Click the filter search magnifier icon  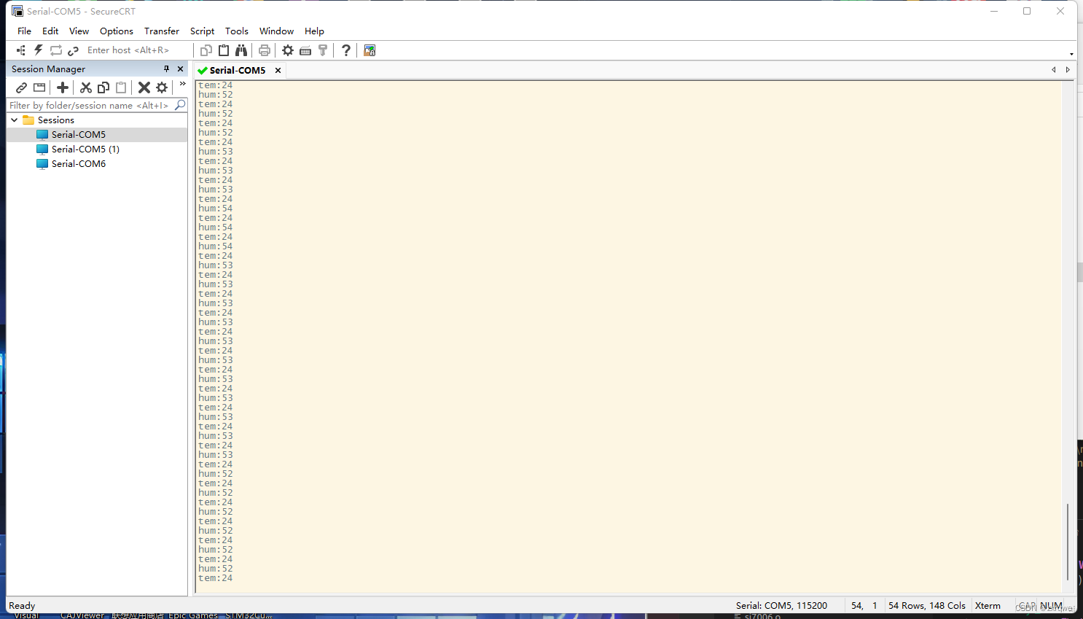pyautogui.click(x=180, y=105)
